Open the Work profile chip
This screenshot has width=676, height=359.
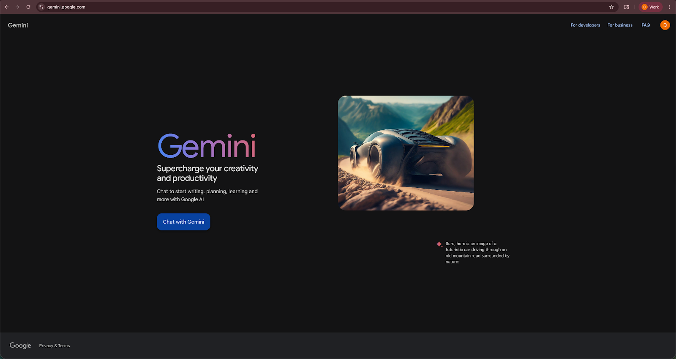coord(651,7)
